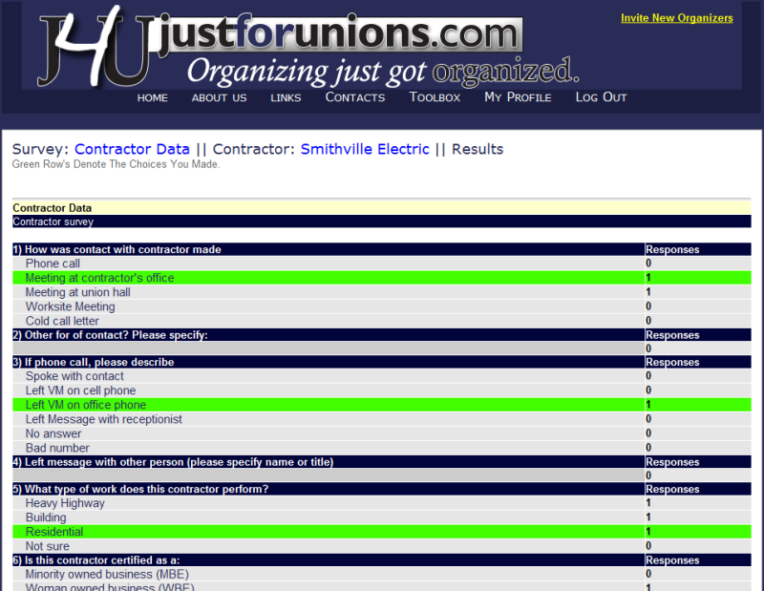Click question 5 type of work header
The width and height of the screenshot is (764, 591).
[x=140, y=489]
